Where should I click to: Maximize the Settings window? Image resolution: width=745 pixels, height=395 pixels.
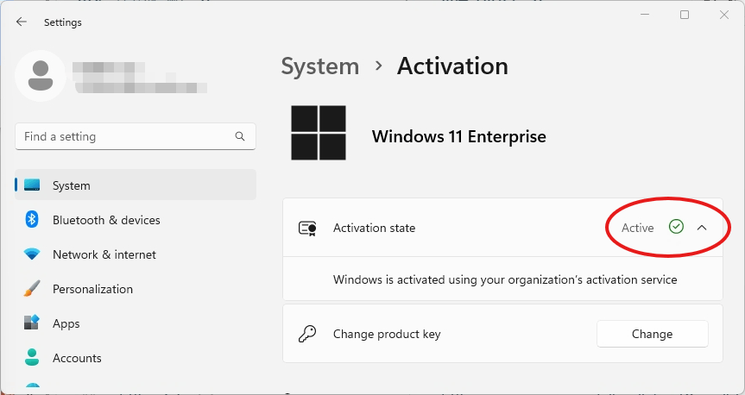[x=685, y=15]
